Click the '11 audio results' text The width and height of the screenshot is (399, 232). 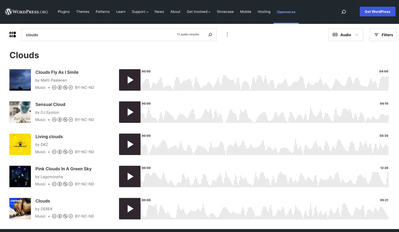coord(188,34)
